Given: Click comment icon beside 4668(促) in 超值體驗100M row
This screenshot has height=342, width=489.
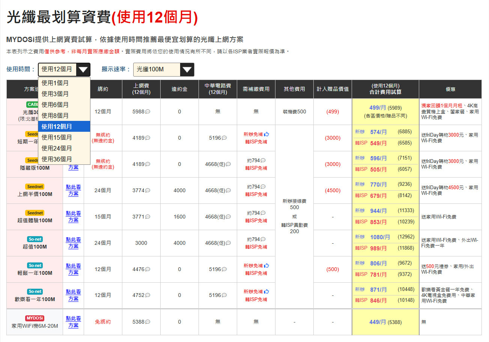Looking at the screenshot, I should [x=228, y=217].
